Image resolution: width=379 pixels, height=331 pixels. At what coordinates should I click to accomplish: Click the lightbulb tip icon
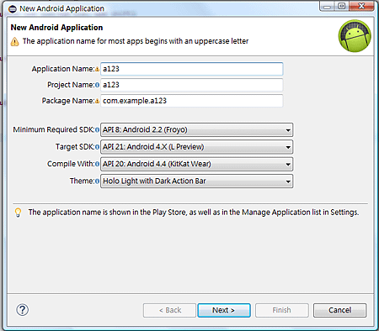(18, 213)
